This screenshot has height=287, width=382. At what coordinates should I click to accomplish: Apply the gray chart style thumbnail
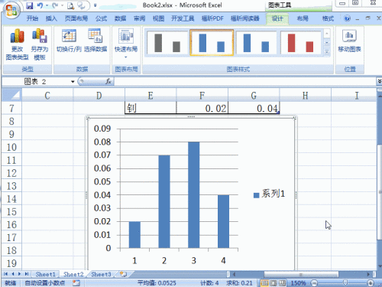tap(167, 43)
